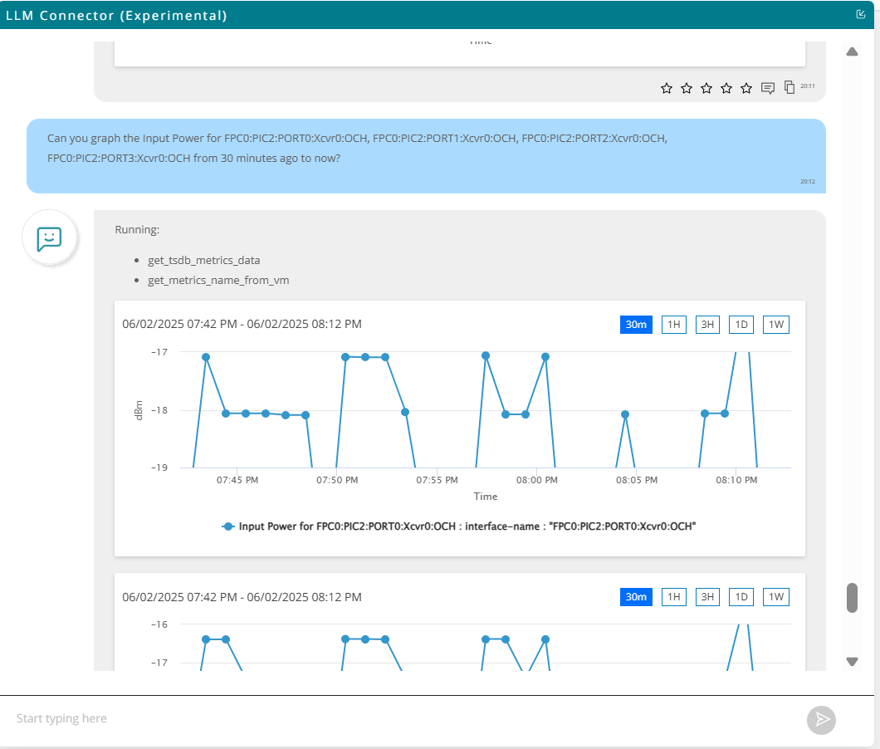Screen dimensions: 880x749
Task: Give the response five stars
Action: click(x=746, y=88)
